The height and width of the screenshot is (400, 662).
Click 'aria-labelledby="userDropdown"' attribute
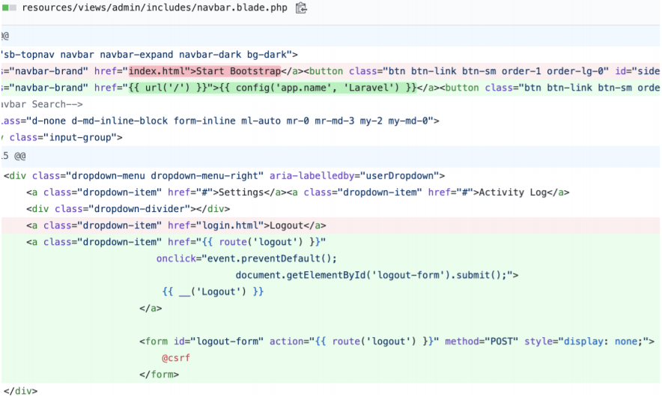click(353, 176)
